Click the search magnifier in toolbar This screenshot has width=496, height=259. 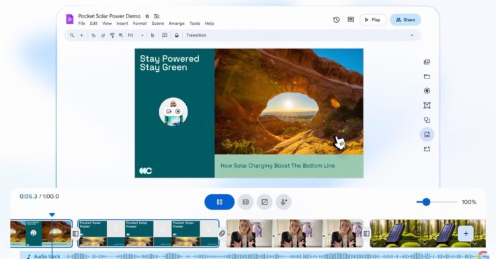pyautogui.click(x=72, y=36)
